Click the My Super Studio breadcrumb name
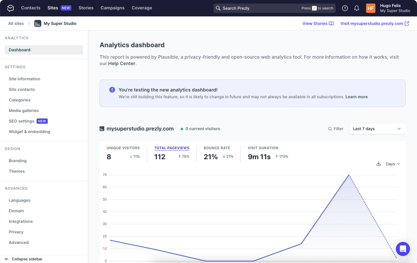 [60, 23]
